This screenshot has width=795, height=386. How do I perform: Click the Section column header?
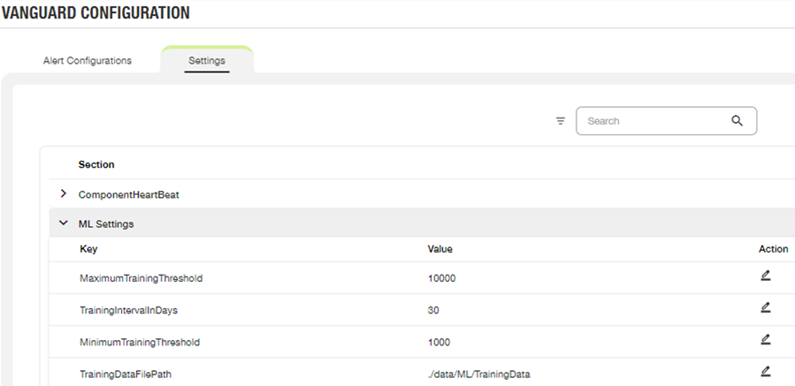point(96,164)
